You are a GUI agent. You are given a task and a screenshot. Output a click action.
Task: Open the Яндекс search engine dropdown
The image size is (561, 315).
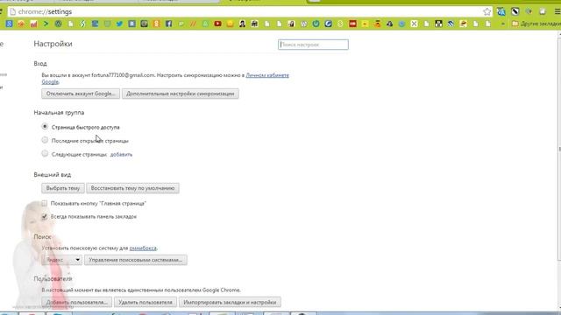click(x=62, y=260)
